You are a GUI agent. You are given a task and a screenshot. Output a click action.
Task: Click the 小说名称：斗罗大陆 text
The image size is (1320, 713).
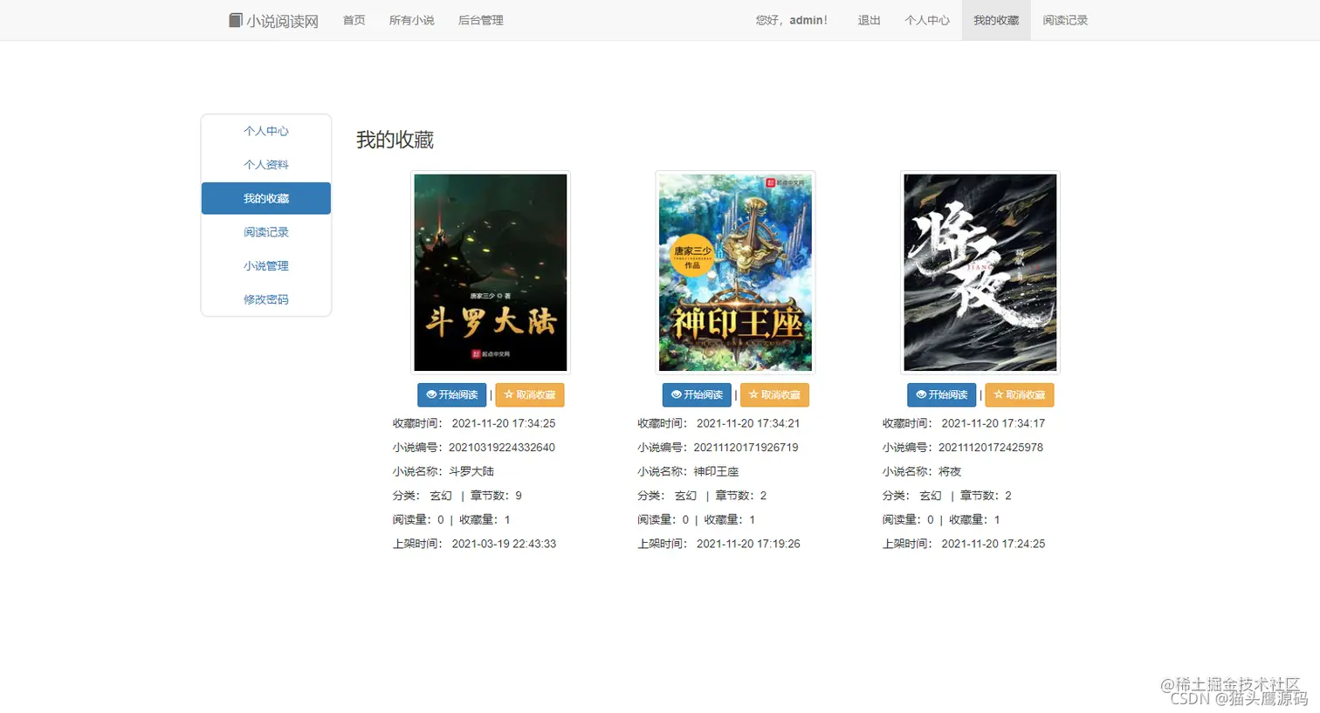click(x=443, y=471)
